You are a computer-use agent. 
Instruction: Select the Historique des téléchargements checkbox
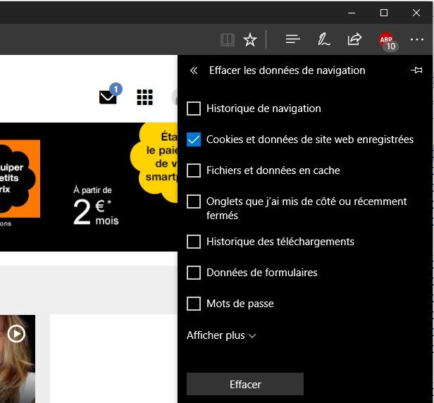[x=194, y=242]
